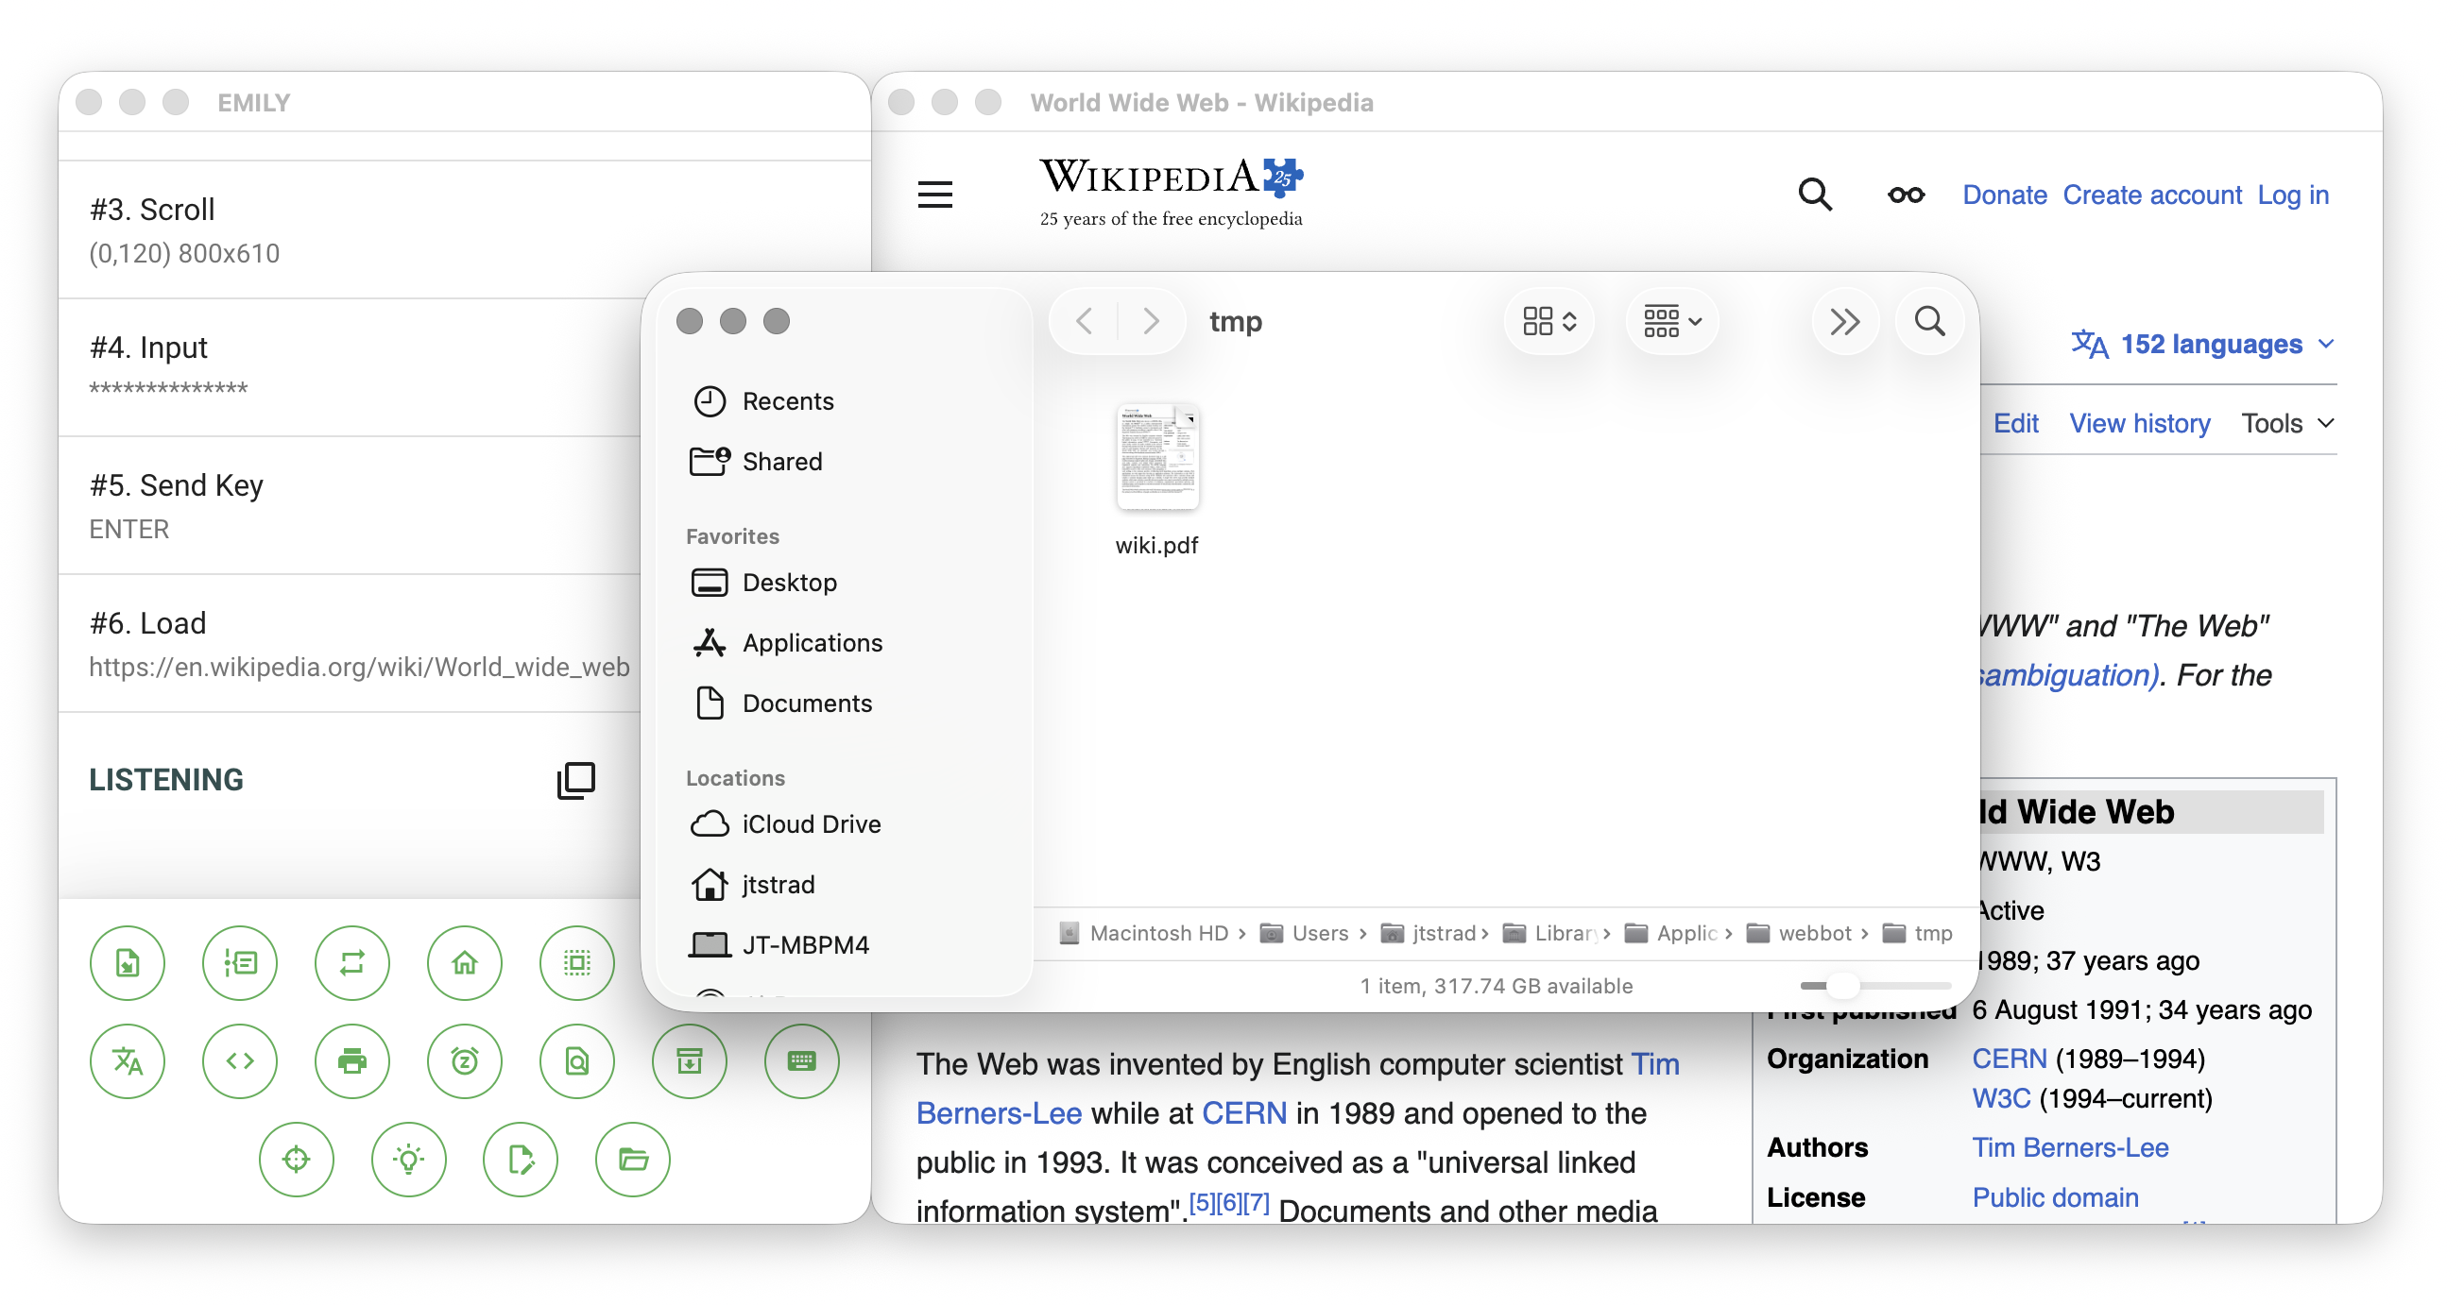Click the lightbulb icon button
This screenshot has height=1305, width=2464.
[x=408, y=1160]
